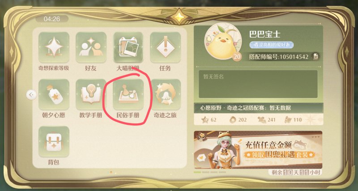The image size is (358, 191).
Task: Open 朝夕心愿 star bottle icon
Action: coord(54,94)
